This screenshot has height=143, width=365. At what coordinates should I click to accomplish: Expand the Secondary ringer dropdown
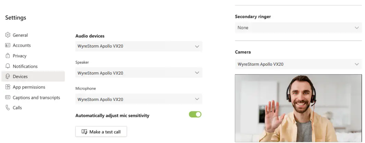[298, 28]
